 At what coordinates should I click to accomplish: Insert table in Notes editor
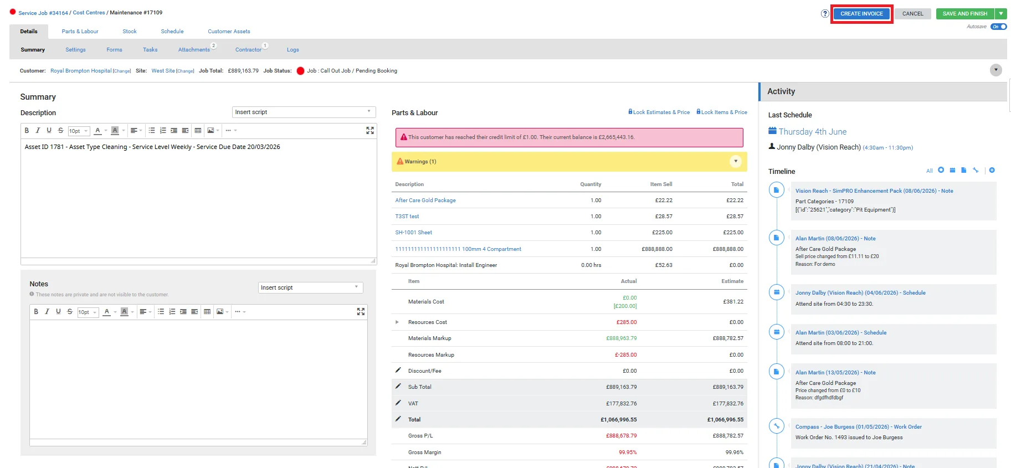click(x=207, y=312)
